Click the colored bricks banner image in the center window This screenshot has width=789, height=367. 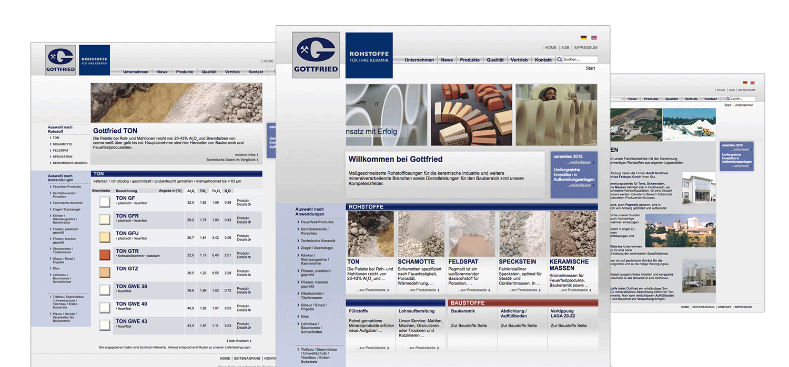click(471, 115)
